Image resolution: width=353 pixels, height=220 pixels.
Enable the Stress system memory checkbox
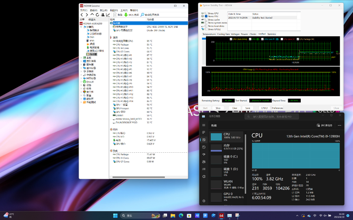click(x=206, y=23)
